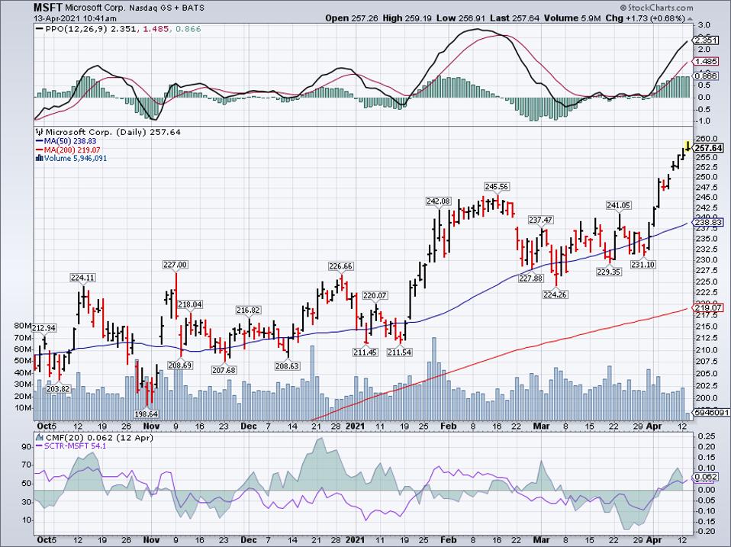The width and height of the screenshot is (731, 547).
Task: Click the SCTR-MSFT 54.1 legend text
Action: tap(75, 446)
